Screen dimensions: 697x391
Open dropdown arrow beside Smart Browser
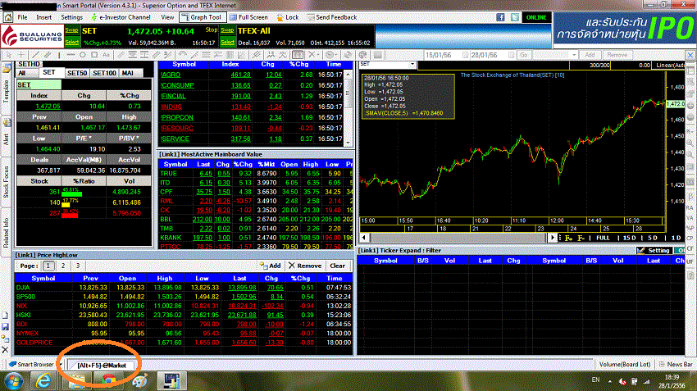pos(61,365)
